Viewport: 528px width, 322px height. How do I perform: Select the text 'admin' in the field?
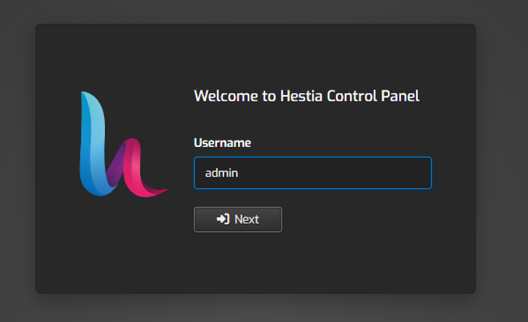(221, 173)
